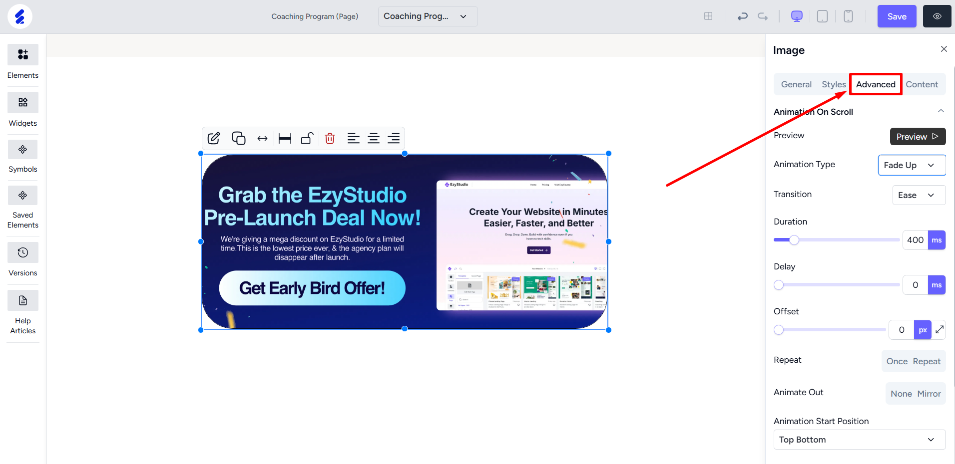The width and height of the screenshot is (955, 464).
Task: Switch to tablet device view
Action: 822,16
